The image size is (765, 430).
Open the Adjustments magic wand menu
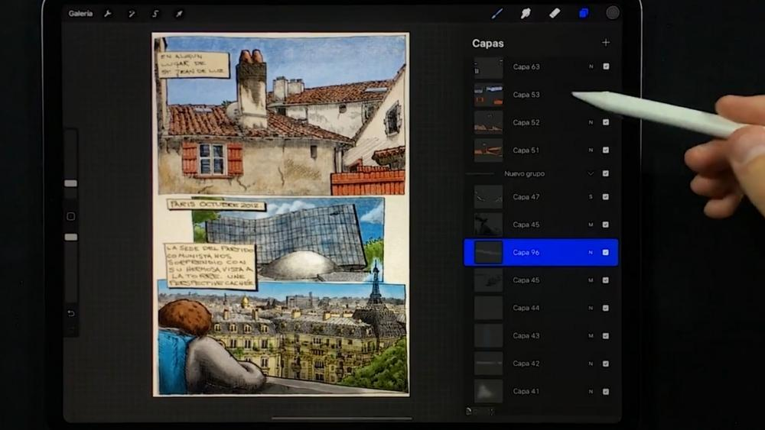(132, 14)
